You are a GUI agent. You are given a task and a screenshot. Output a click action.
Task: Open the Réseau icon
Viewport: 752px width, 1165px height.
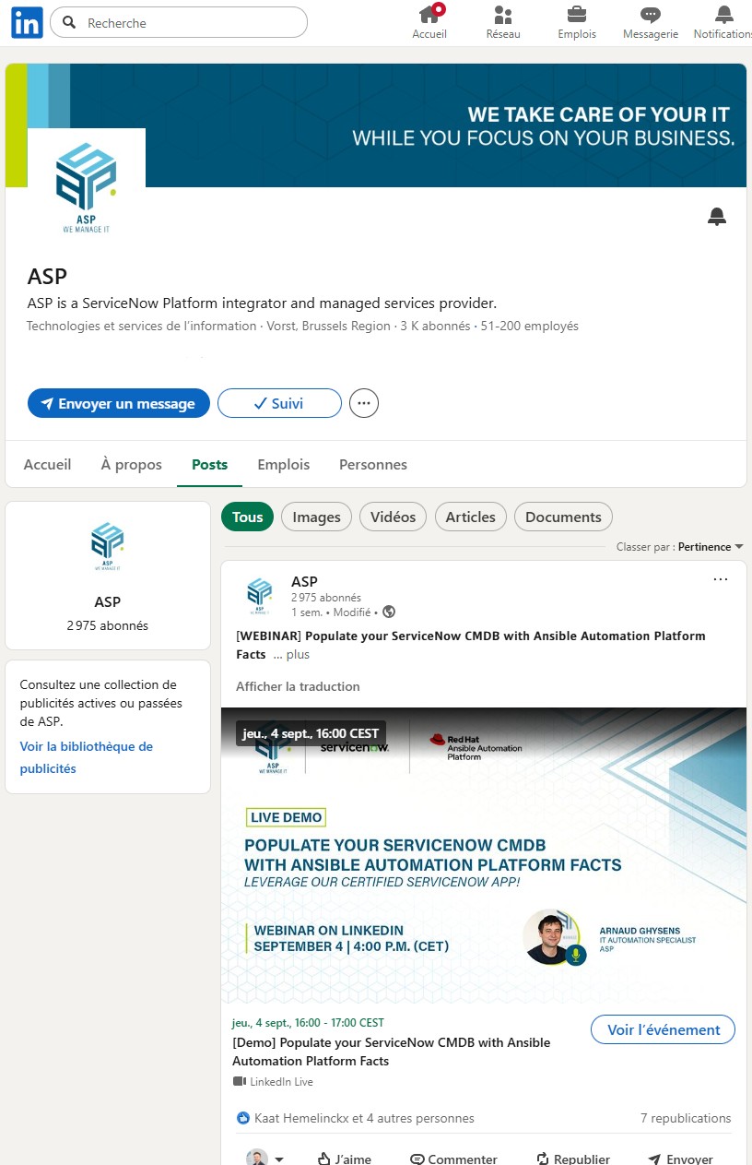[503, 15]
